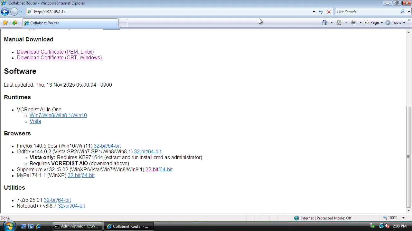
Task: Open the Tools menu
Action: tap(396, 22)
